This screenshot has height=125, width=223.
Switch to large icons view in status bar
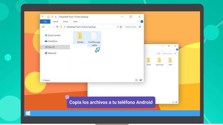click(x=141, y=80)
